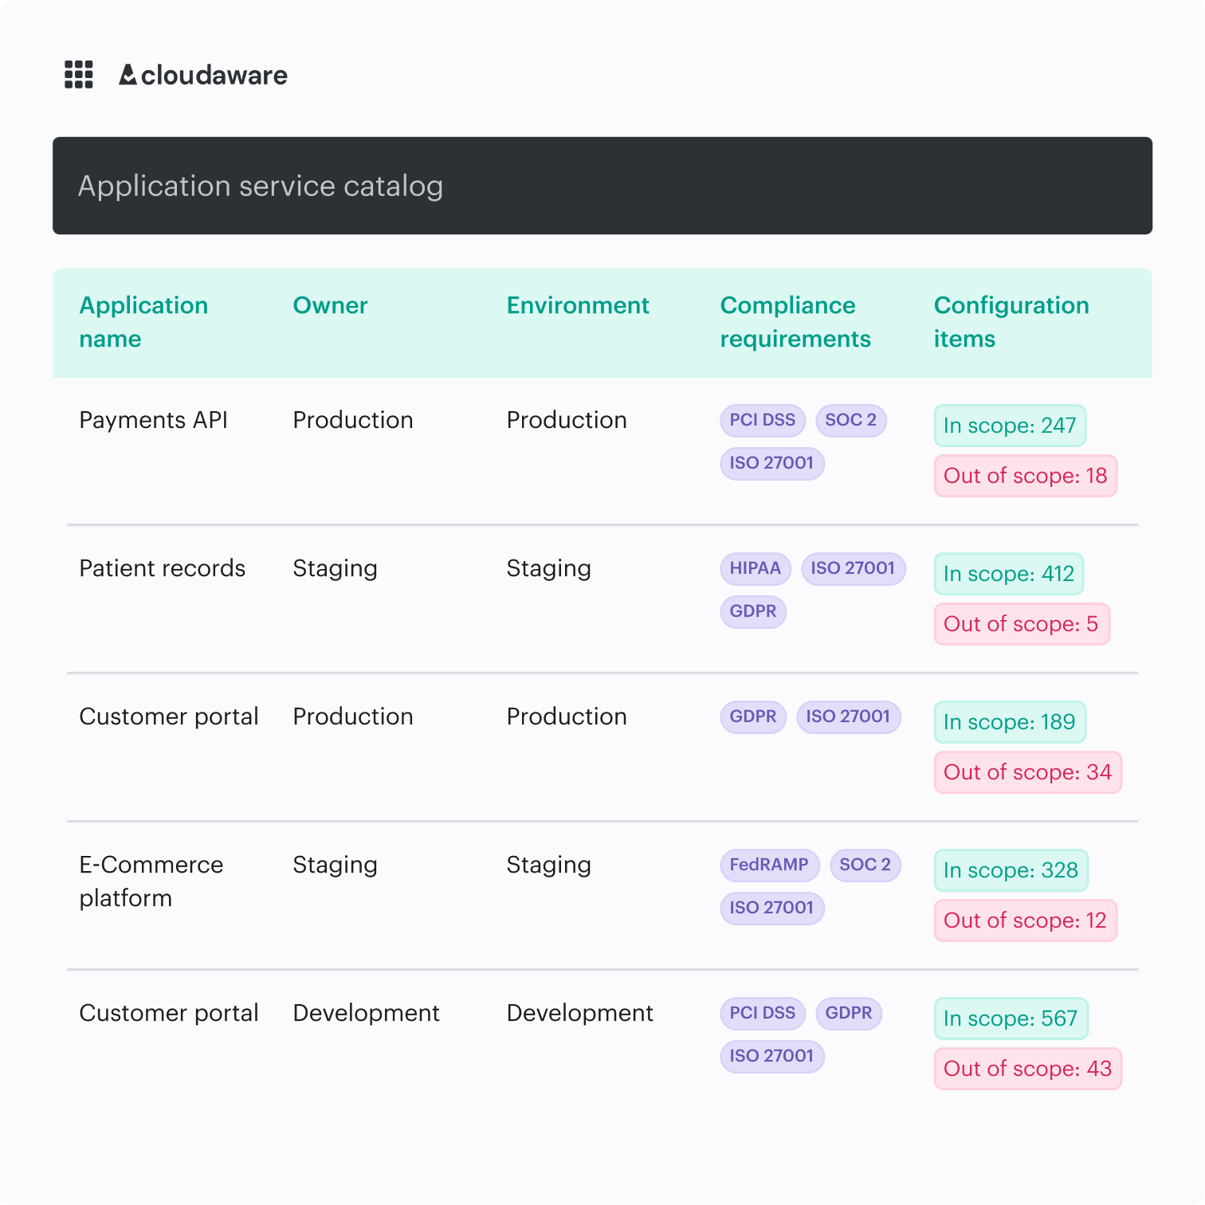This screenshot has width=1205, height=1205.
Task: Click the Cloudaware logo
Action: (203, 75)
